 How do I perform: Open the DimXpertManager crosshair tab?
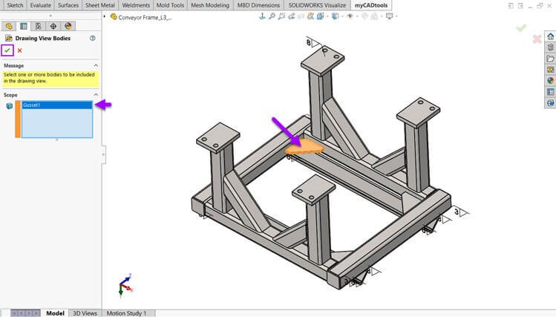pos(53,26)
